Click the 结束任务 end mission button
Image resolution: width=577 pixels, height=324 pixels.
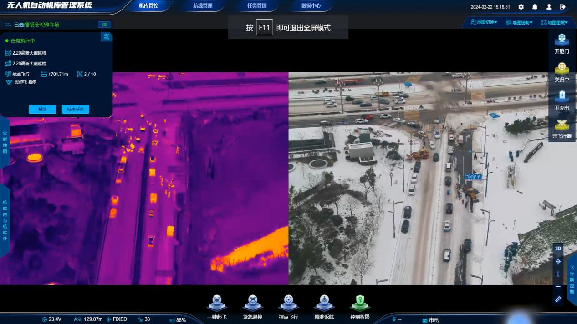tap(75, 109)
